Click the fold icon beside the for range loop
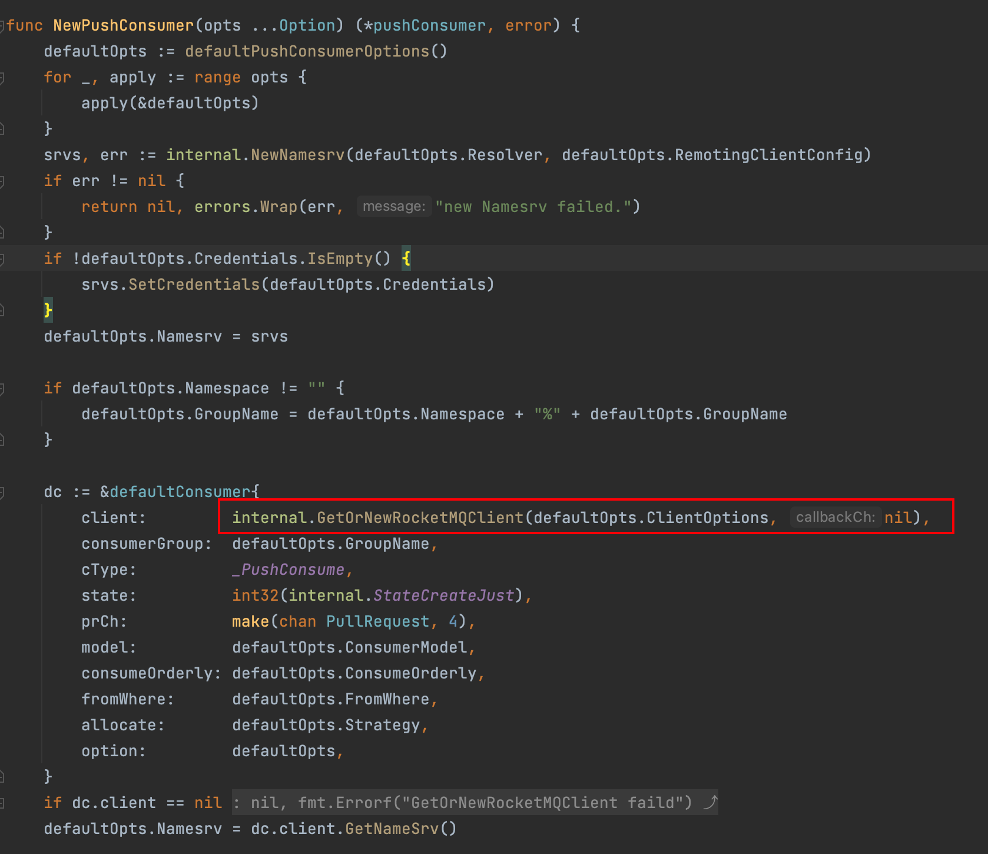This screenshot has width=988, height=854. 4,77
